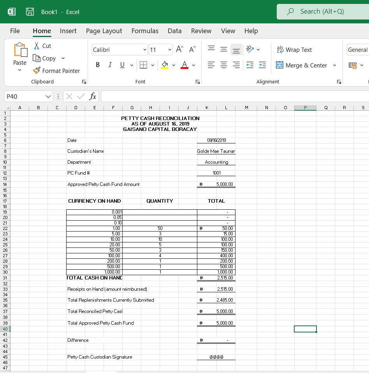The image size is (369, 373).
Task: Open the Merge & Center dropdown arrow
Action: [x=334, y=65]
